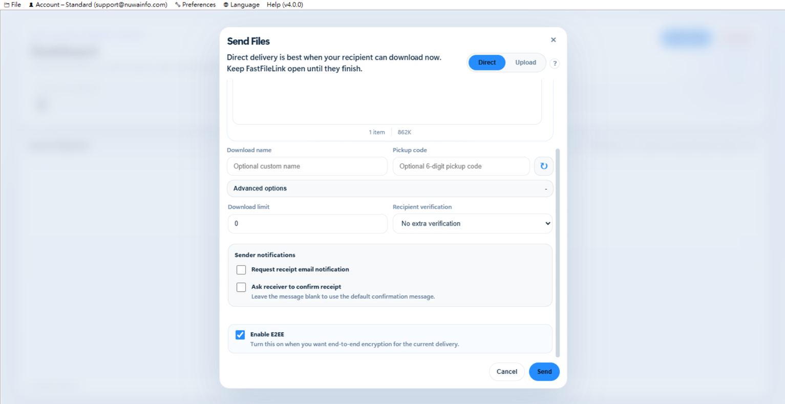785x404 pixels.
Task: Click the Preferences wrench icon
Action: 178,5
